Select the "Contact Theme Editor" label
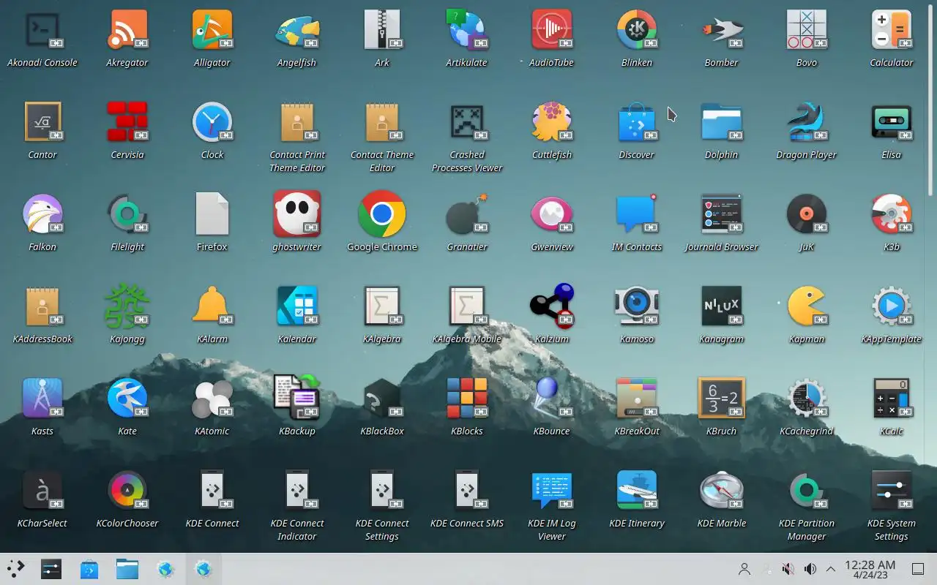 (382, 161)
